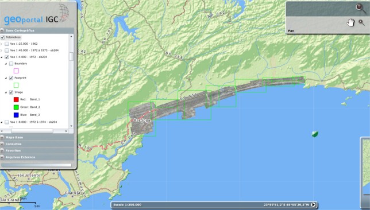This screenshot has width=370, height=210.
Task: Enable the Voo 1:25.000 - 1962 layer
Action: (x=7, y=44)
